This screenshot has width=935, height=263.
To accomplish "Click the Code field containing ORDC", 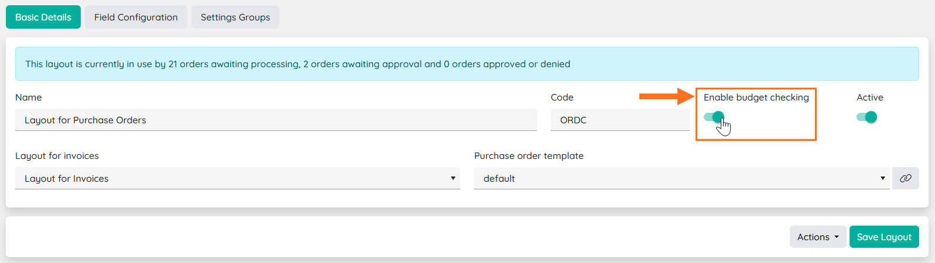I will click(x=620, y=120).
